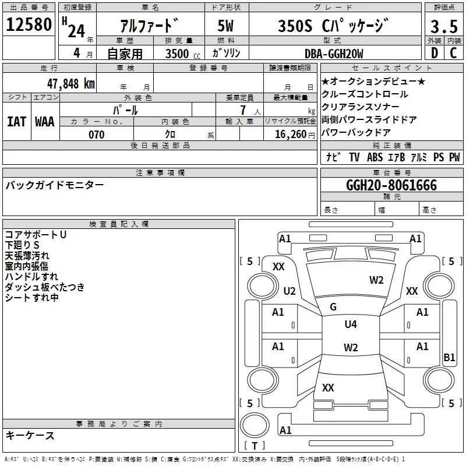Select the 3.5 evaluation score
Screen dimensions: 466x466
click(443, 26)
